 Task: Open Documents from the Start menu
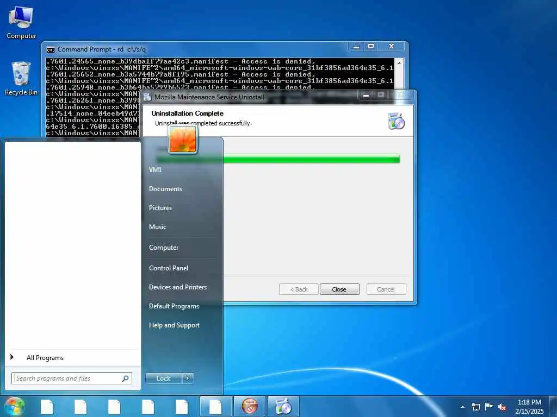[165, 189]
